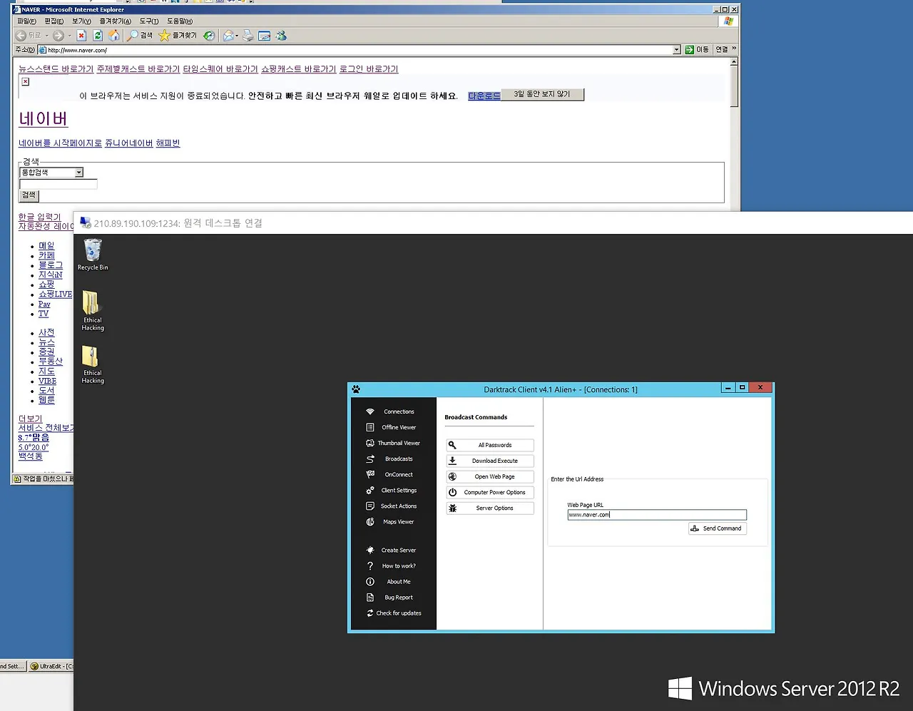Select the Recycle Bin desktop icon
Viewport: 913px width, 711px height.
pos(93,255)
